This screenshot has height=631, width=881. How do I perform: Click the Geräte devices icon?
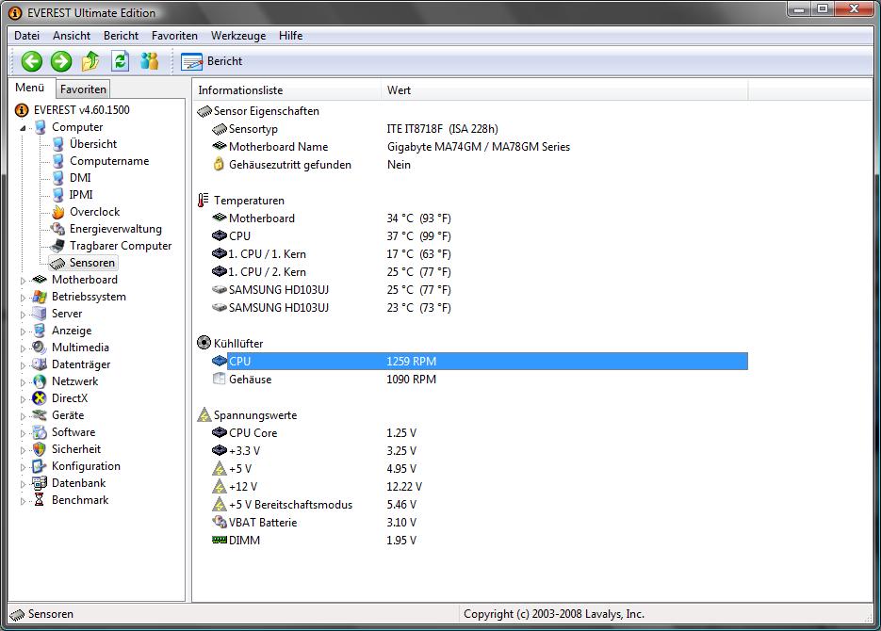[40, 415]
